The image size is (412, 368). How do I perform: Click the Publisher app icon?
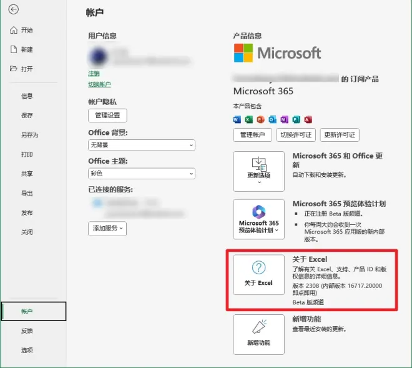(x=296, y=120)
